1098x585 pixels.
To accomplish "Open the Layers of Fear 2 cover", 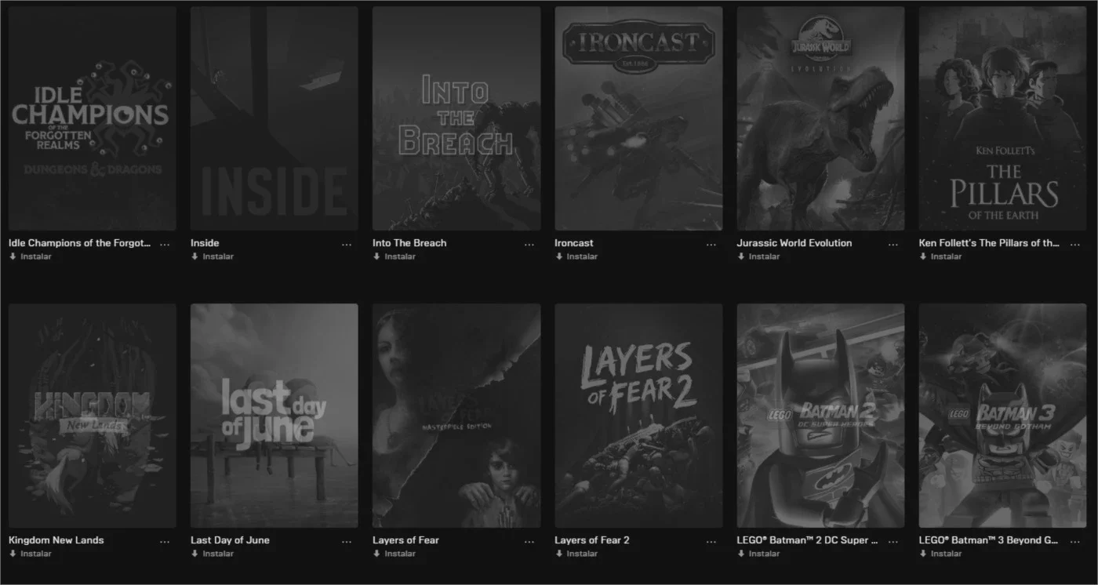I will click(x=638, y=416).
